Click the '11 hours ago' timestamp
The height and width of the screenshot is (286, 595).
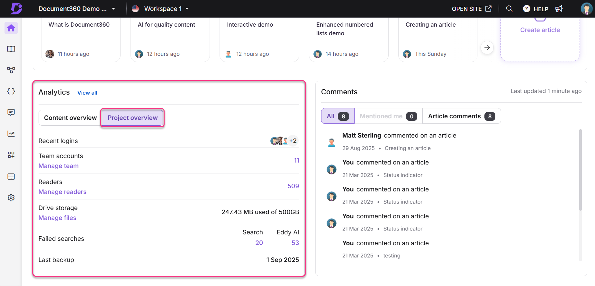[x=73, y=54]
